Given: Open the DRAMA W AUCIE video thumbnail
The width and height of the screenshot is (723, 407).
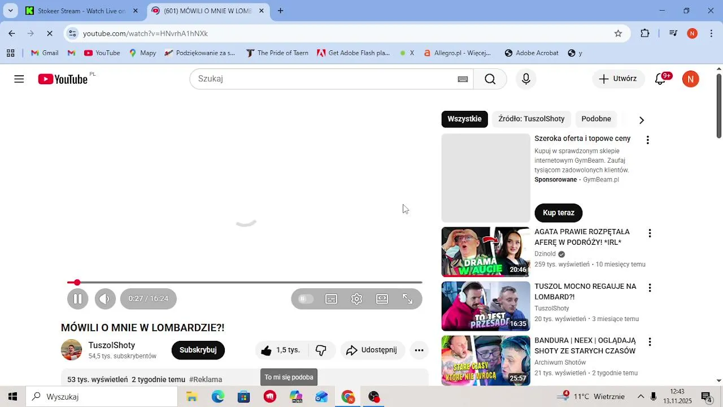Looking at the screenshot, I should [486, 252].
